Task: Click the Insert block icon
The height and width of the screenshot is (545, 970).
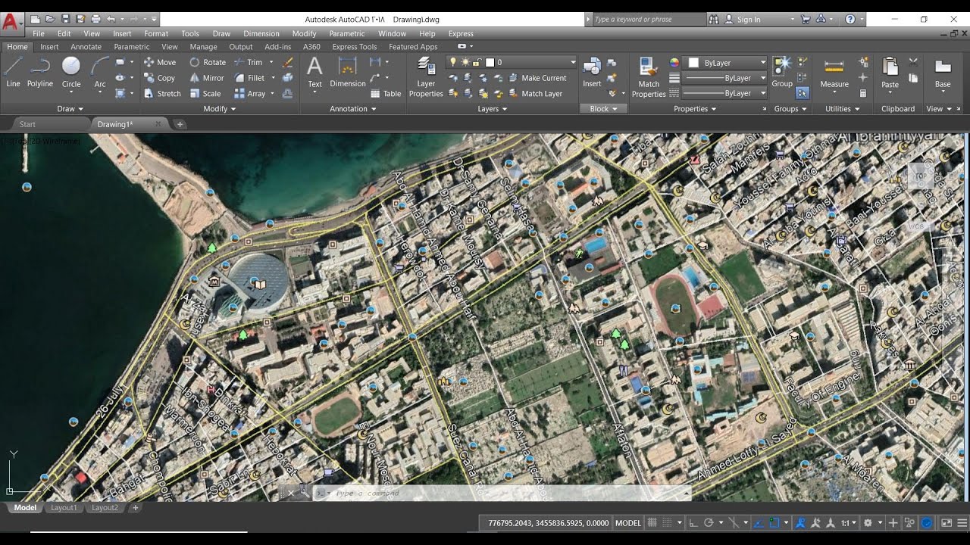Action: coord(592,73)
